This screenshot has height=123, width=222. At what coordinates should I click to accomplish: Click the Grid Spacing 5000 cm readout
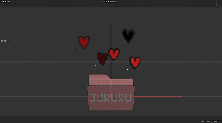point(211,121)
